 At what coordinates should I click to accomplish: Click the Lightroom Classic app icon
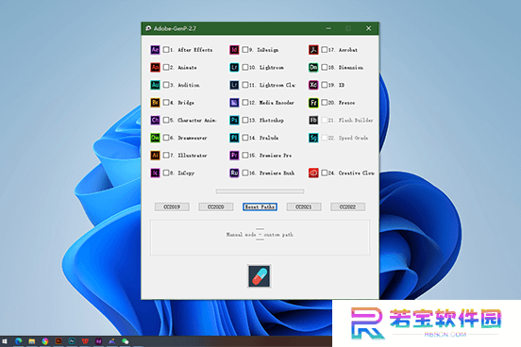click(234, 85)
